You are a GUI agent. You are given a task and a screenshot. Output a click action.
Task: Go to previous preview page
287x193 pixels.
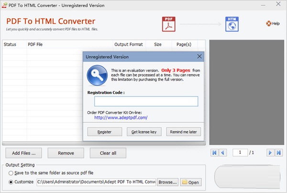[223, 152]
